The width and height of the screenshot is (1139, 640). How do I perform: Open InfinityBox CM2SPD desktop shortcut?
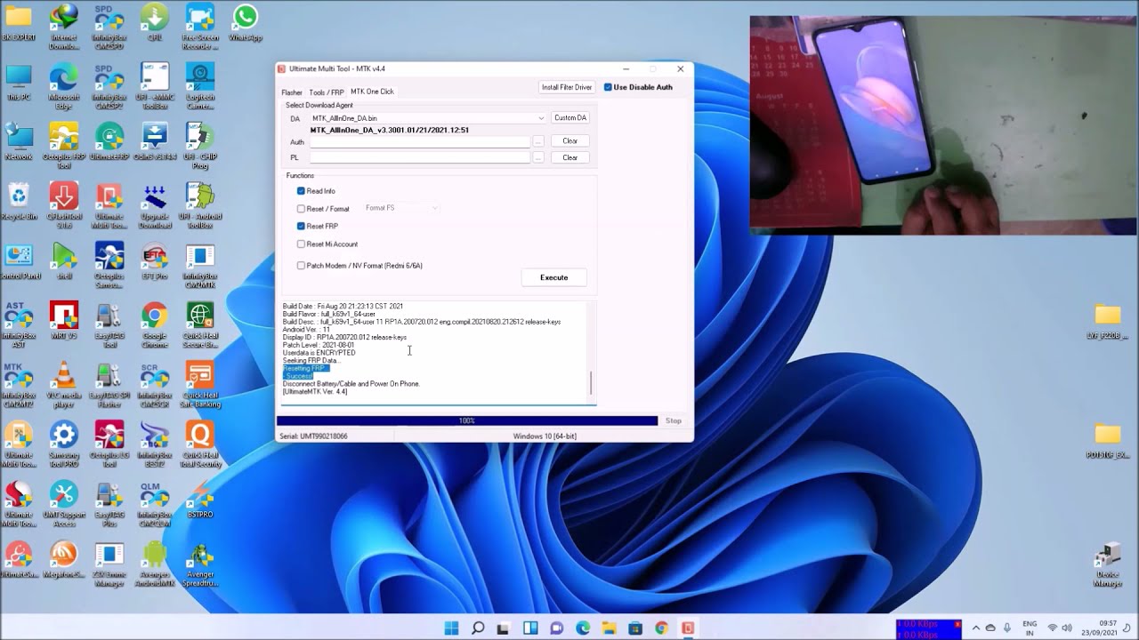109,27
